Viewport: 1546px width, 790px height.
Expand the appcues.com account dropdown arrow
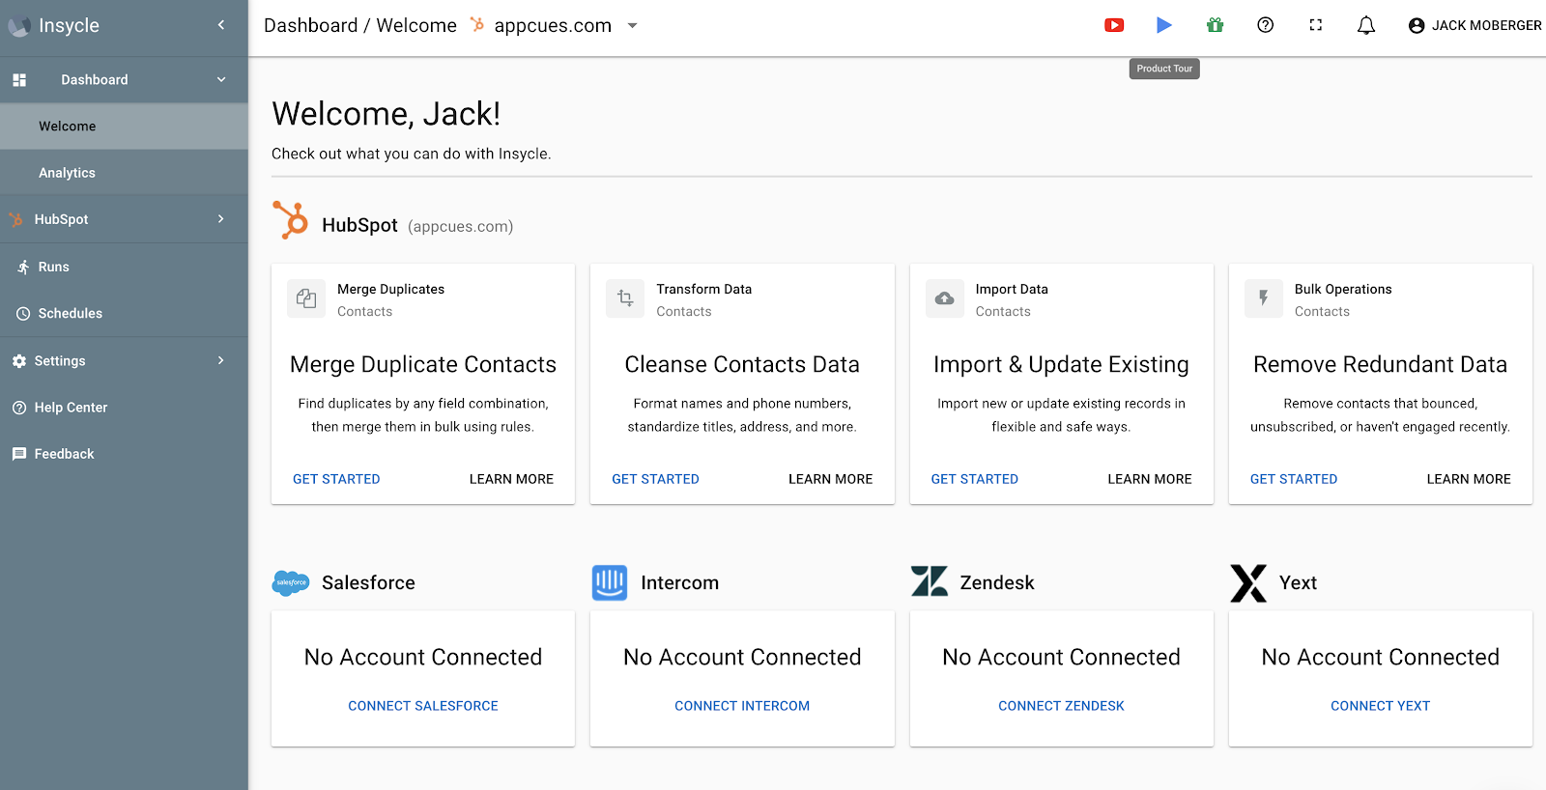(632, 26)
